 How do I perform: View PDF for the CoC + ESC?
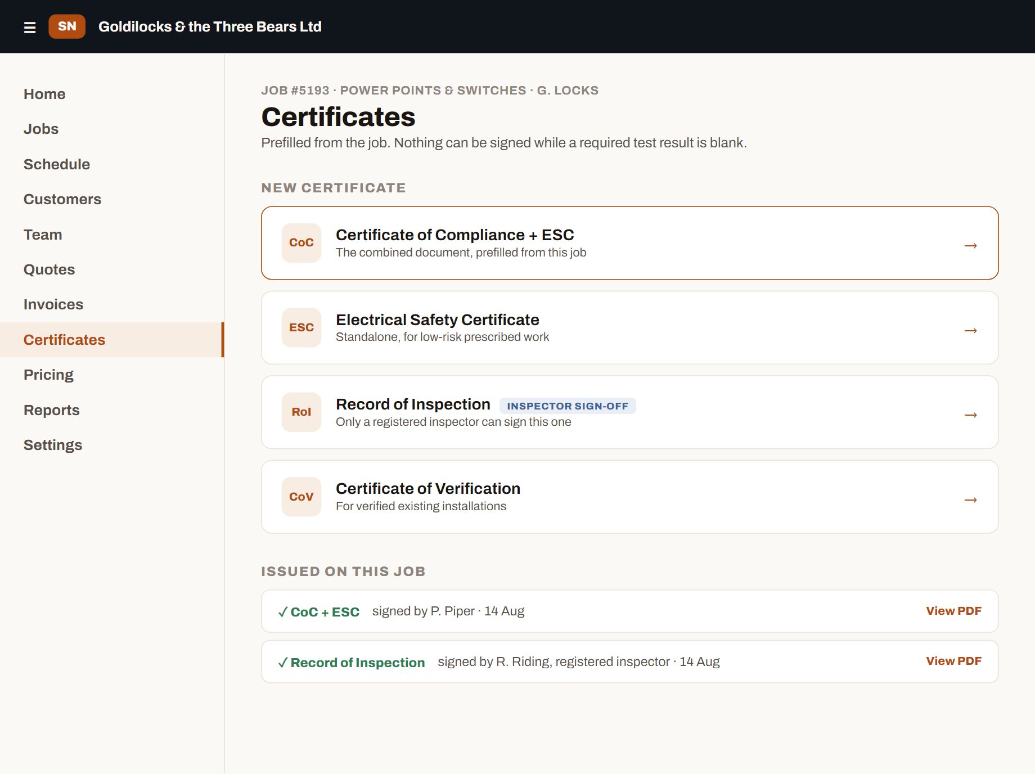coord(953,611)
